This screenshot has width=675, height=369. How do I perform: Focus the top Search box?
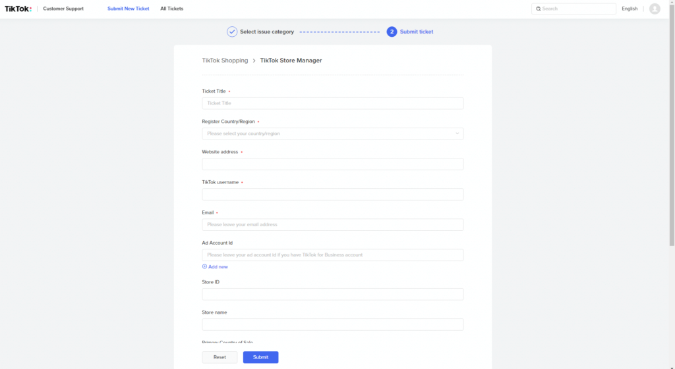[573, 9]
